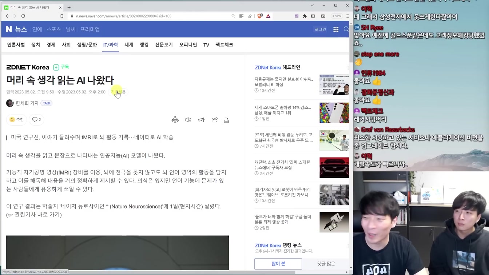The width and height of the screenshot is (489, 275).
Task: Print article with printer icon
Action: (226, 120)
